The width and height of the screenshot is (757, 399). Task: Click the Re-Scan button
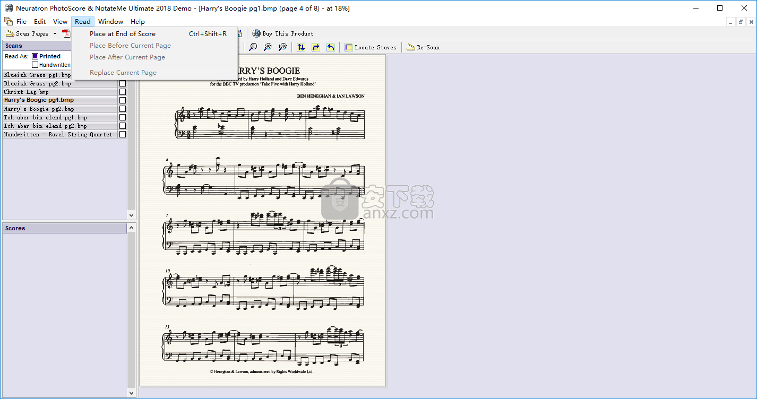click(423, 47)
